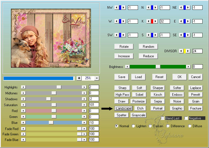The image size is (209, 148).
Task: Click the Increase button
Action: pyautogui.click(x=124, y=56)
